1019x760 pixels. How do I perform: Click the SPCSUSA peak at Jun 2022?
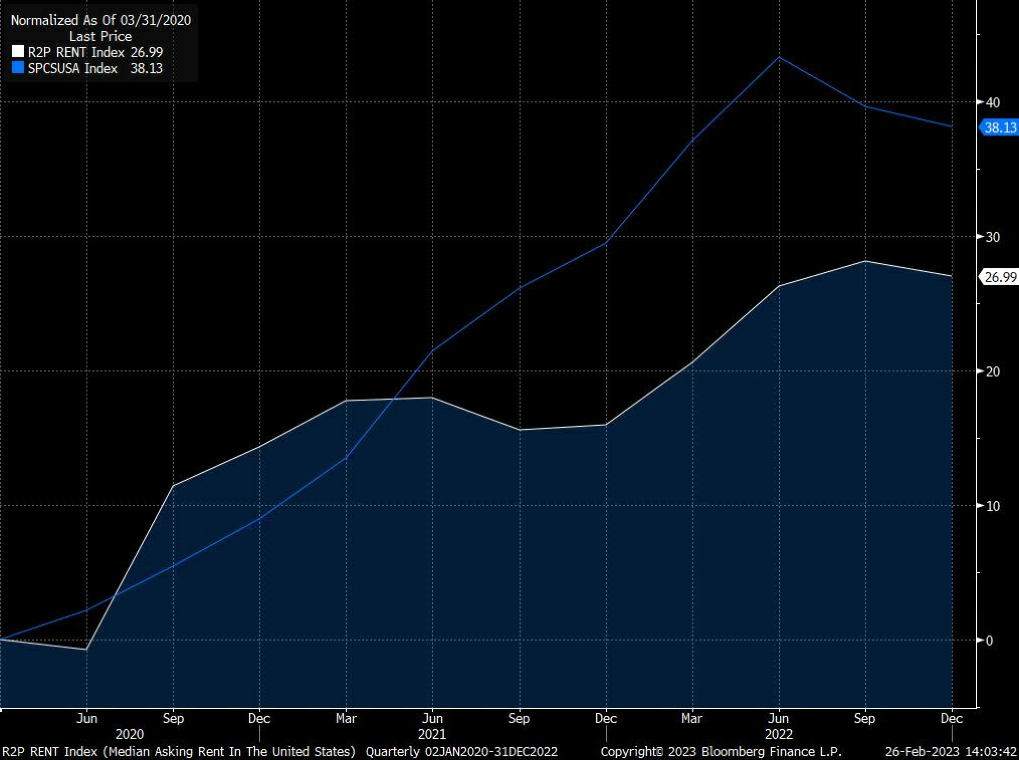tap(779, 57)
